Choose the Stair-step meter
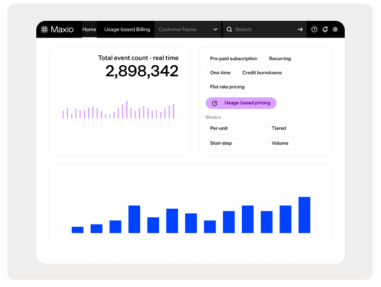Image resolution: width=381 pixels, height=287 pixels. click(235, 143)
